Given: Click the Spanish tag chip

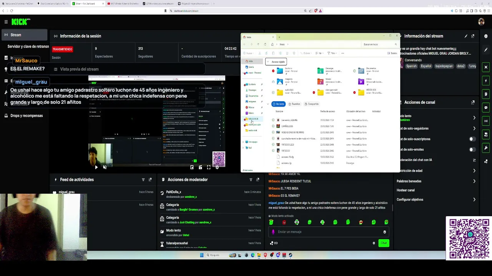Looking at the screenshot, I should click(x=411, y=66).
